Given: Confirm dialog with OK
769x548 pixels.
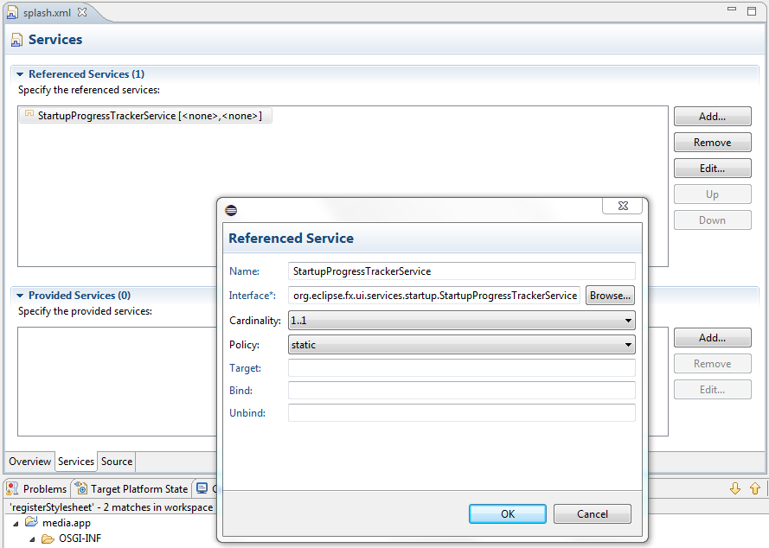Looking at the screenshot, I should (x=508, y=513).
